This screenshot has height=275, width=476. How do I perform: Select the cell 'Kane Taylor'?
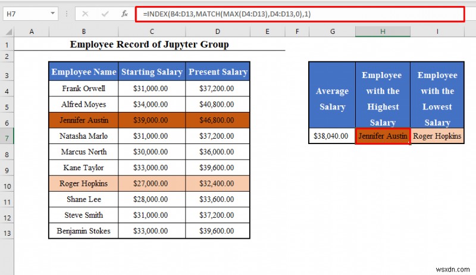83,167
